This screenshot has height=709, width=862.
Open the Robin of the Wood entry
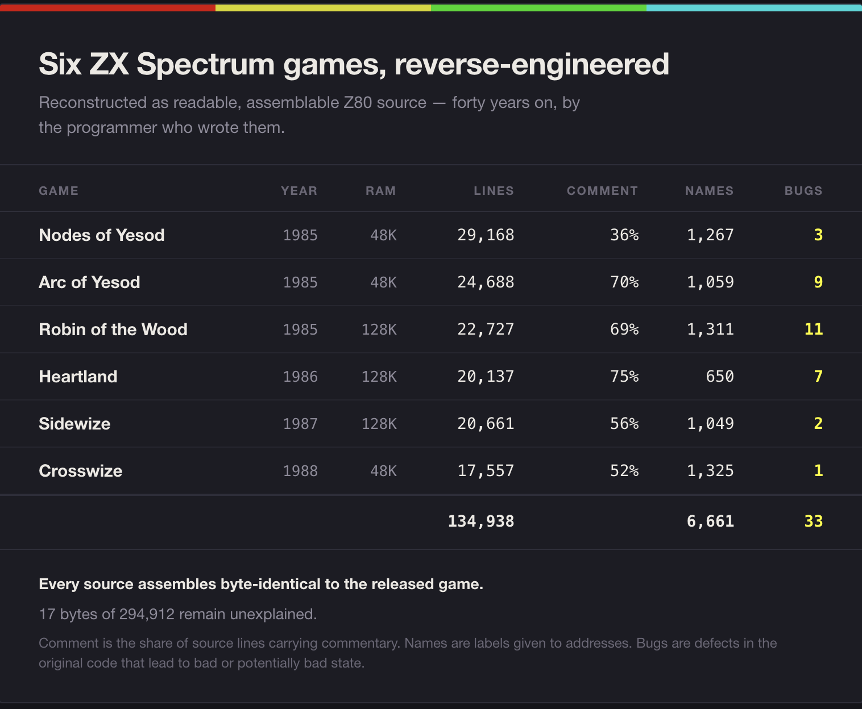[113, 330]
